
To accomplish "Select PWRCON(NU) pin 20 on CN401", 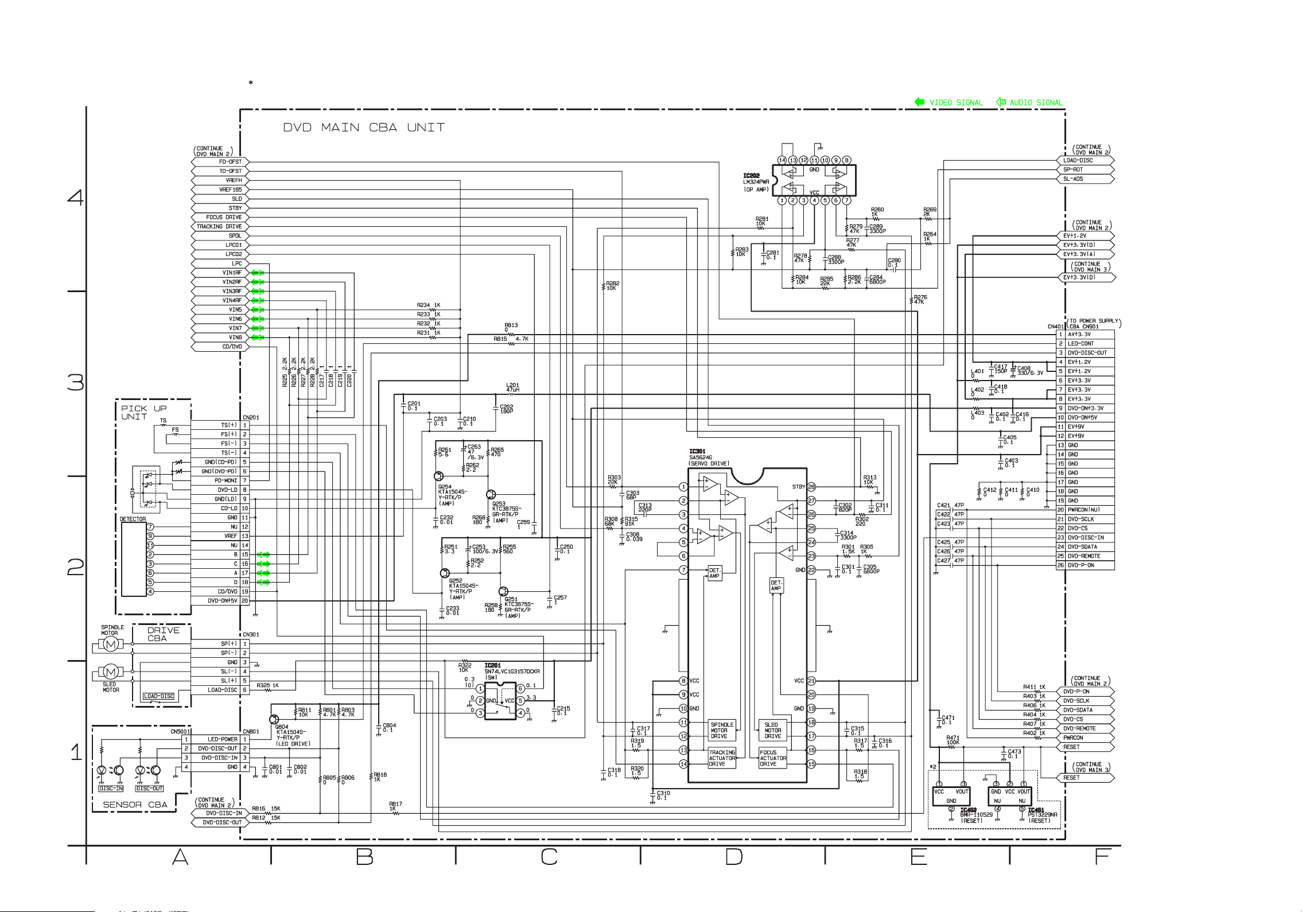I will click(x=1084, y=510).
